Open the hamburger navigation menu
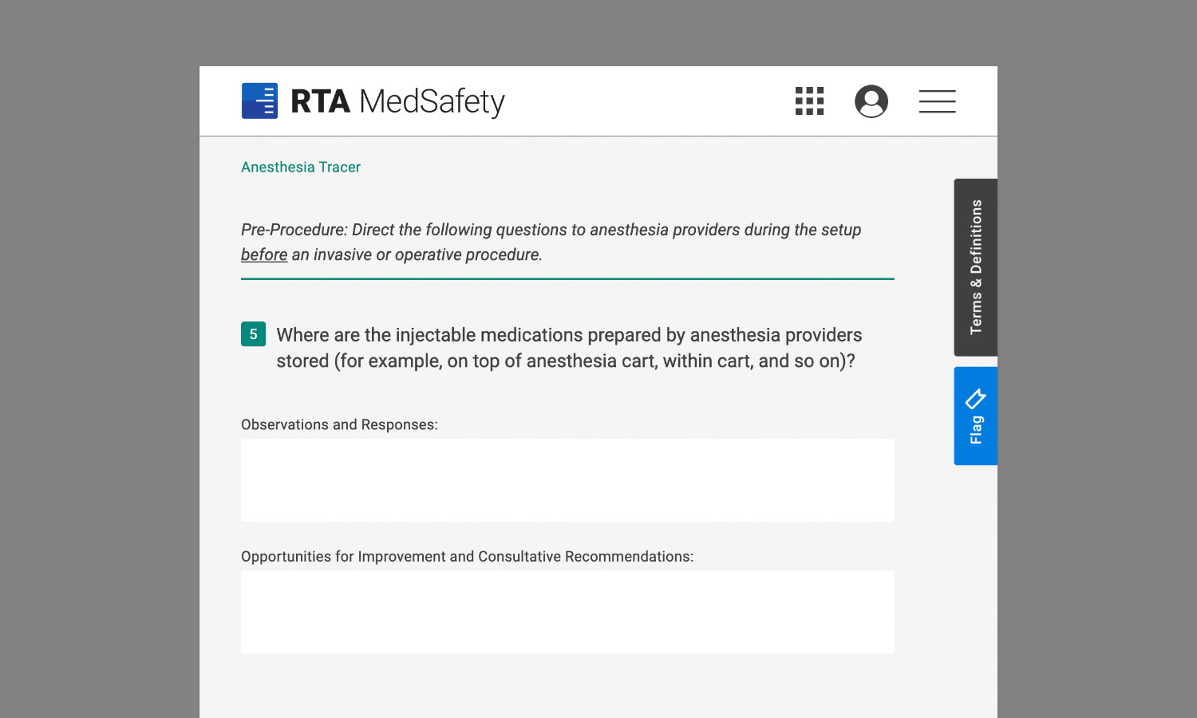Viewport: 1197px width, 718px height. click(x=937, y=101)
